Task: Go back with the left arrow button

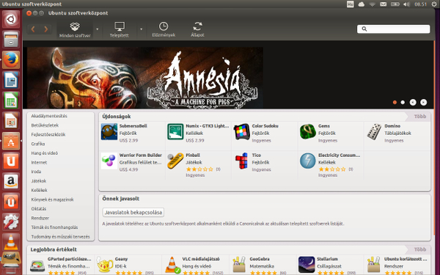Action: [33, 29]
